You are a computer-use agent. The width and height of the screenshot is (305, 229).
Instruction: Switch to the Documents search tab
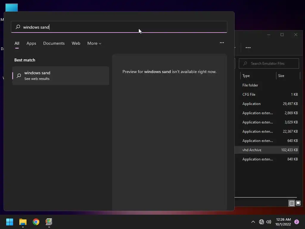pos(54,43)
